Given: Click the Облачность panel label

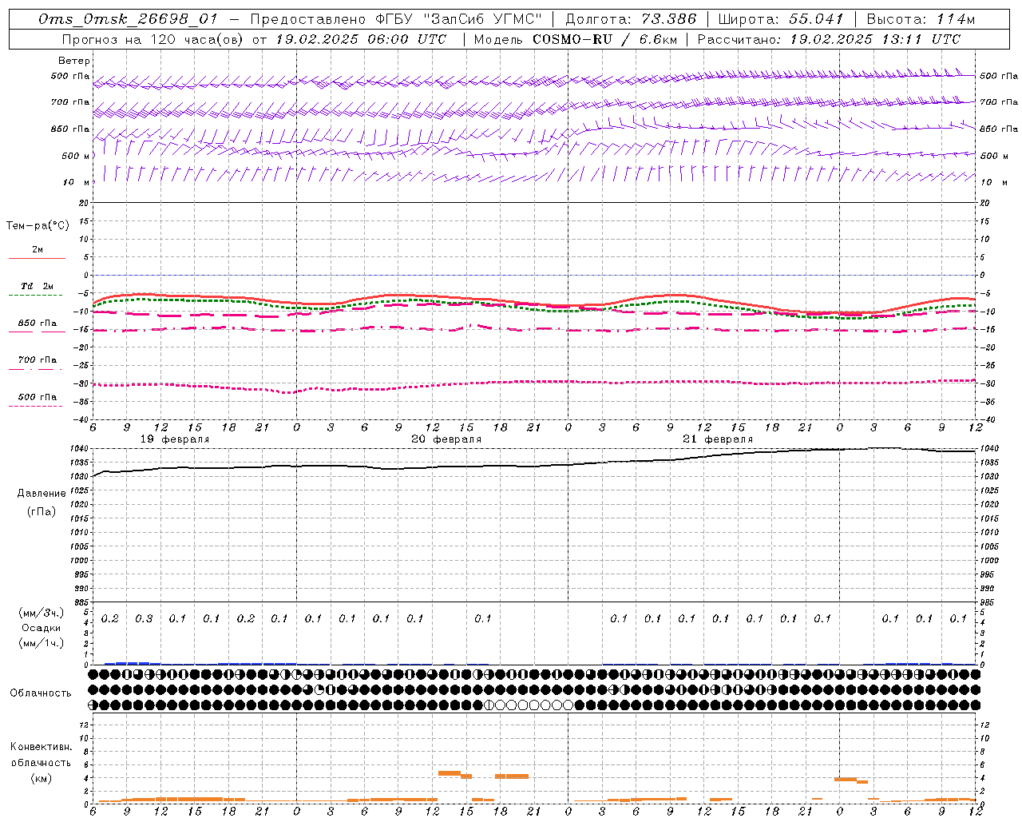Looking at the screenshot, I should 41,693.
